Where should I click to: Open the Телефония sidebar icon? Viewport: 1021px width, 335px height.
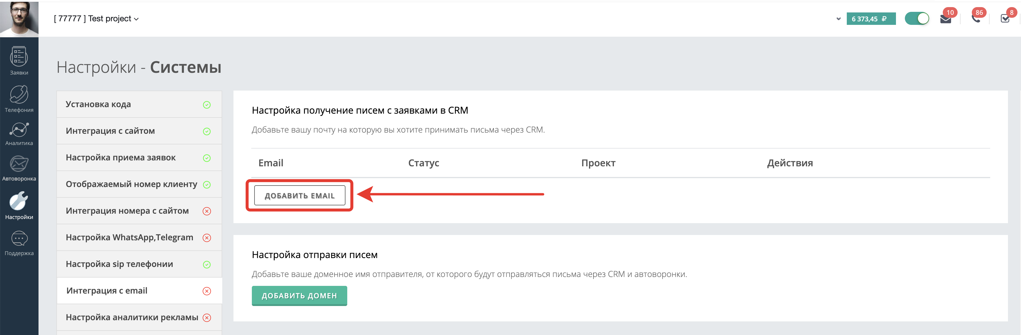click(19, 94)
